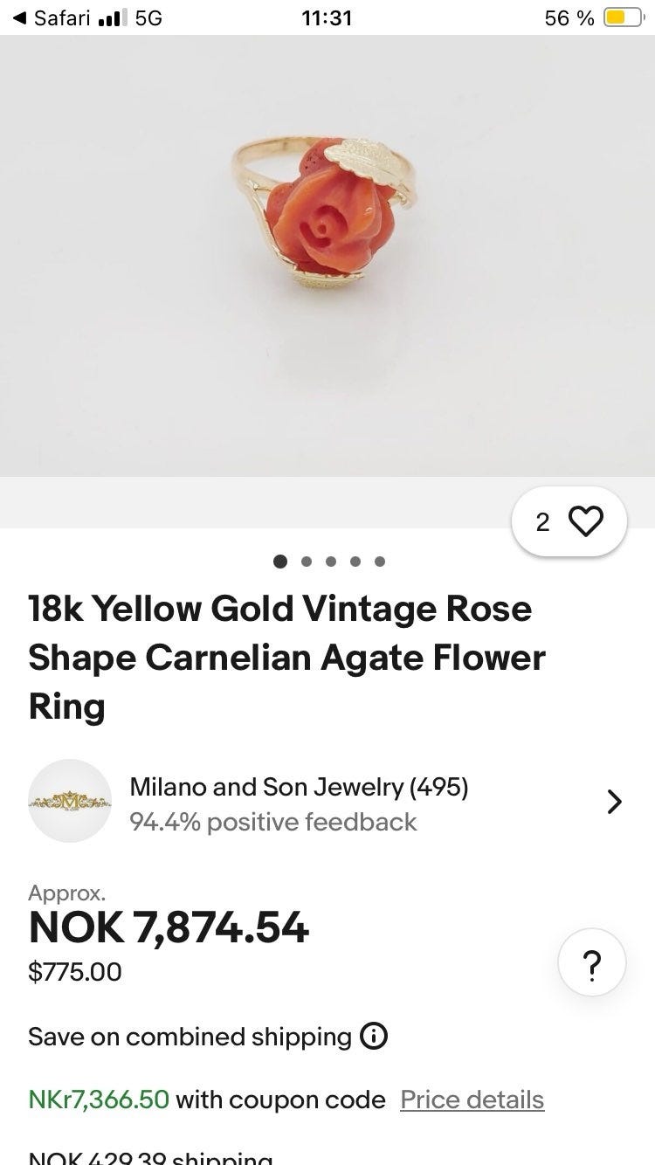This screenshot has height=1165, width=655.
Task: Tap the Milano and Son Jewelry logo
Action: (70, 801)
